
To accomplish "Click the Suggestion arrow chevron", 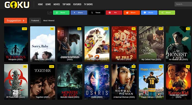I will coord(24,21).
